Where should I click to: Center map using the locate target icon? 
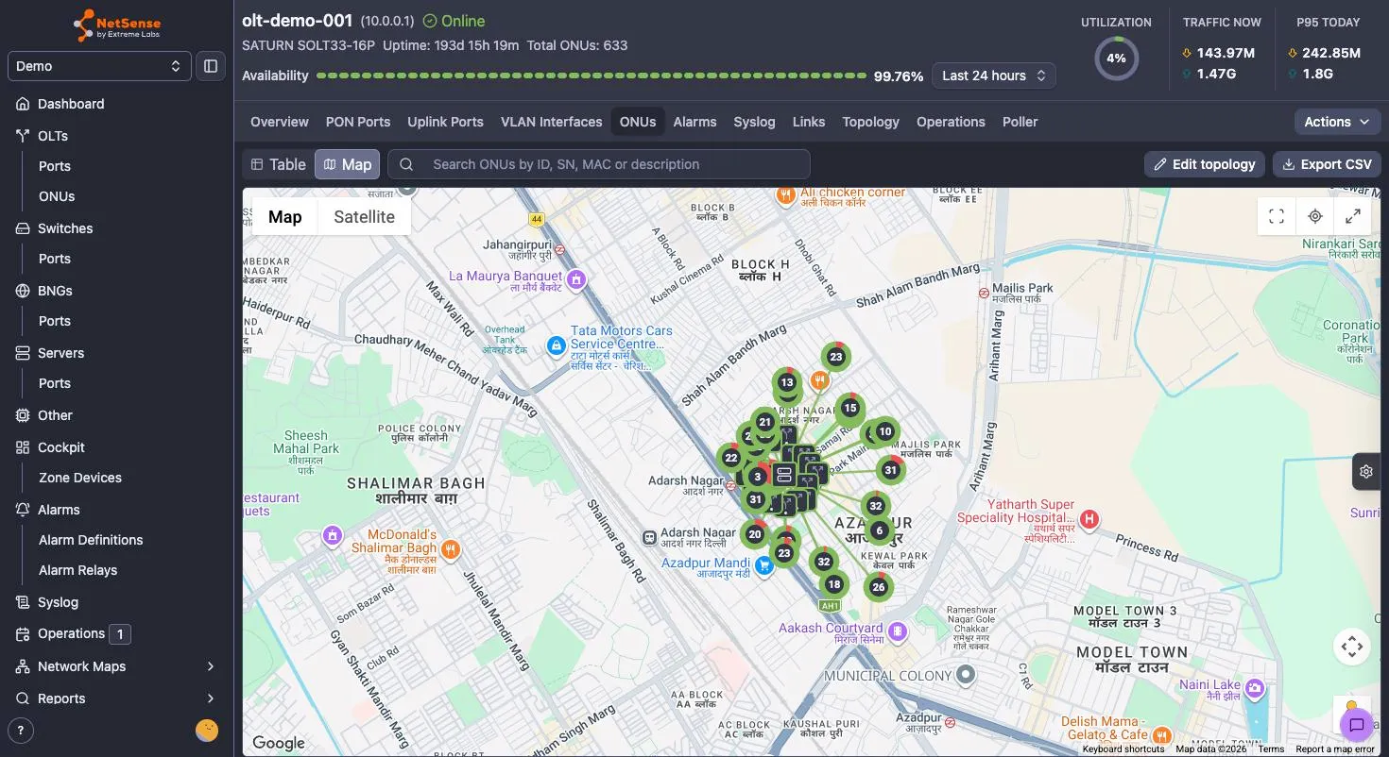click(1314, 216)
